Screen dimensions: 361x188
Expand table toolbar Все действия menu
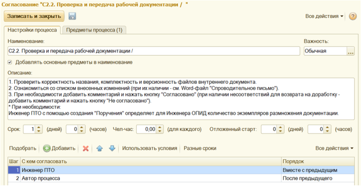point(334,148)
